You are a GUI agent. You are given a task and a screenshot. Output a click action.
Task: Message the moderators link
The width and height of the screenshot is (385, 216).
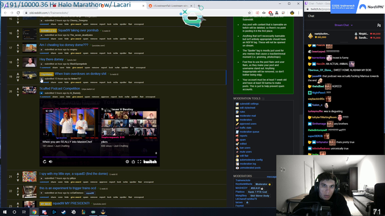[271, 177]
